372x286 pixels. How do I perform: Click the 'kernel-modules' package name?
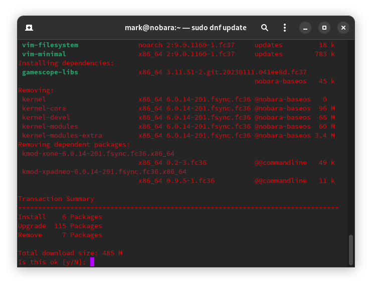point(50,126)
